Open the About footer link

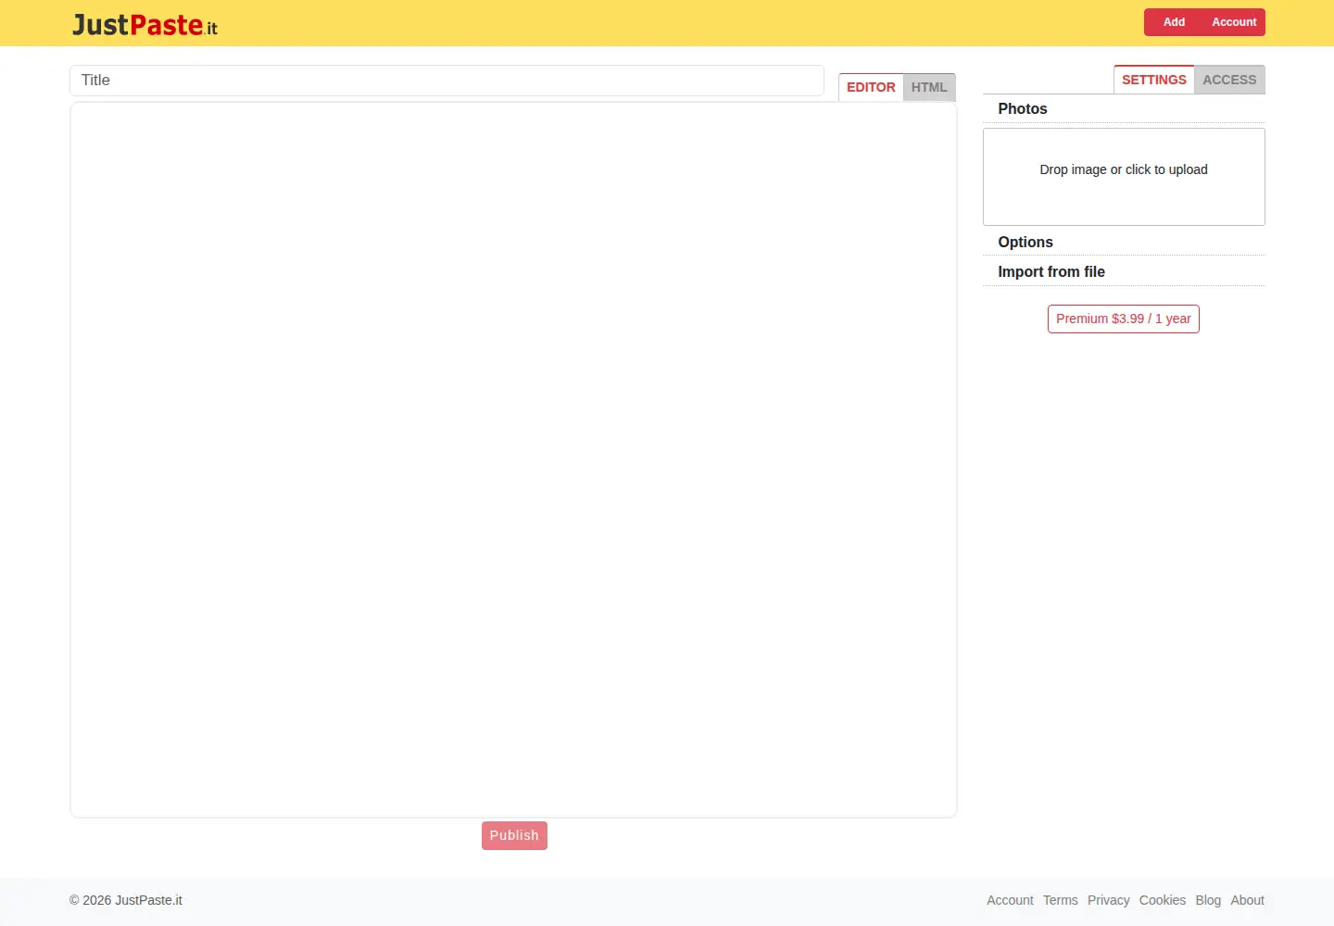(x=1247, y=900)
